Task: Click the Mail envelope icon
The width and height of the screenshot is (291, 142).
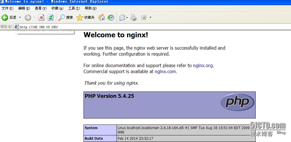Action: click(x=122, y=17)
